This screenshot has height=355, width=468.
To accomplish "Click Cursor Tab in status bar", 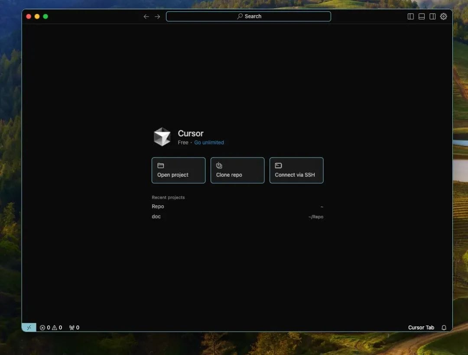I will 421,328.
